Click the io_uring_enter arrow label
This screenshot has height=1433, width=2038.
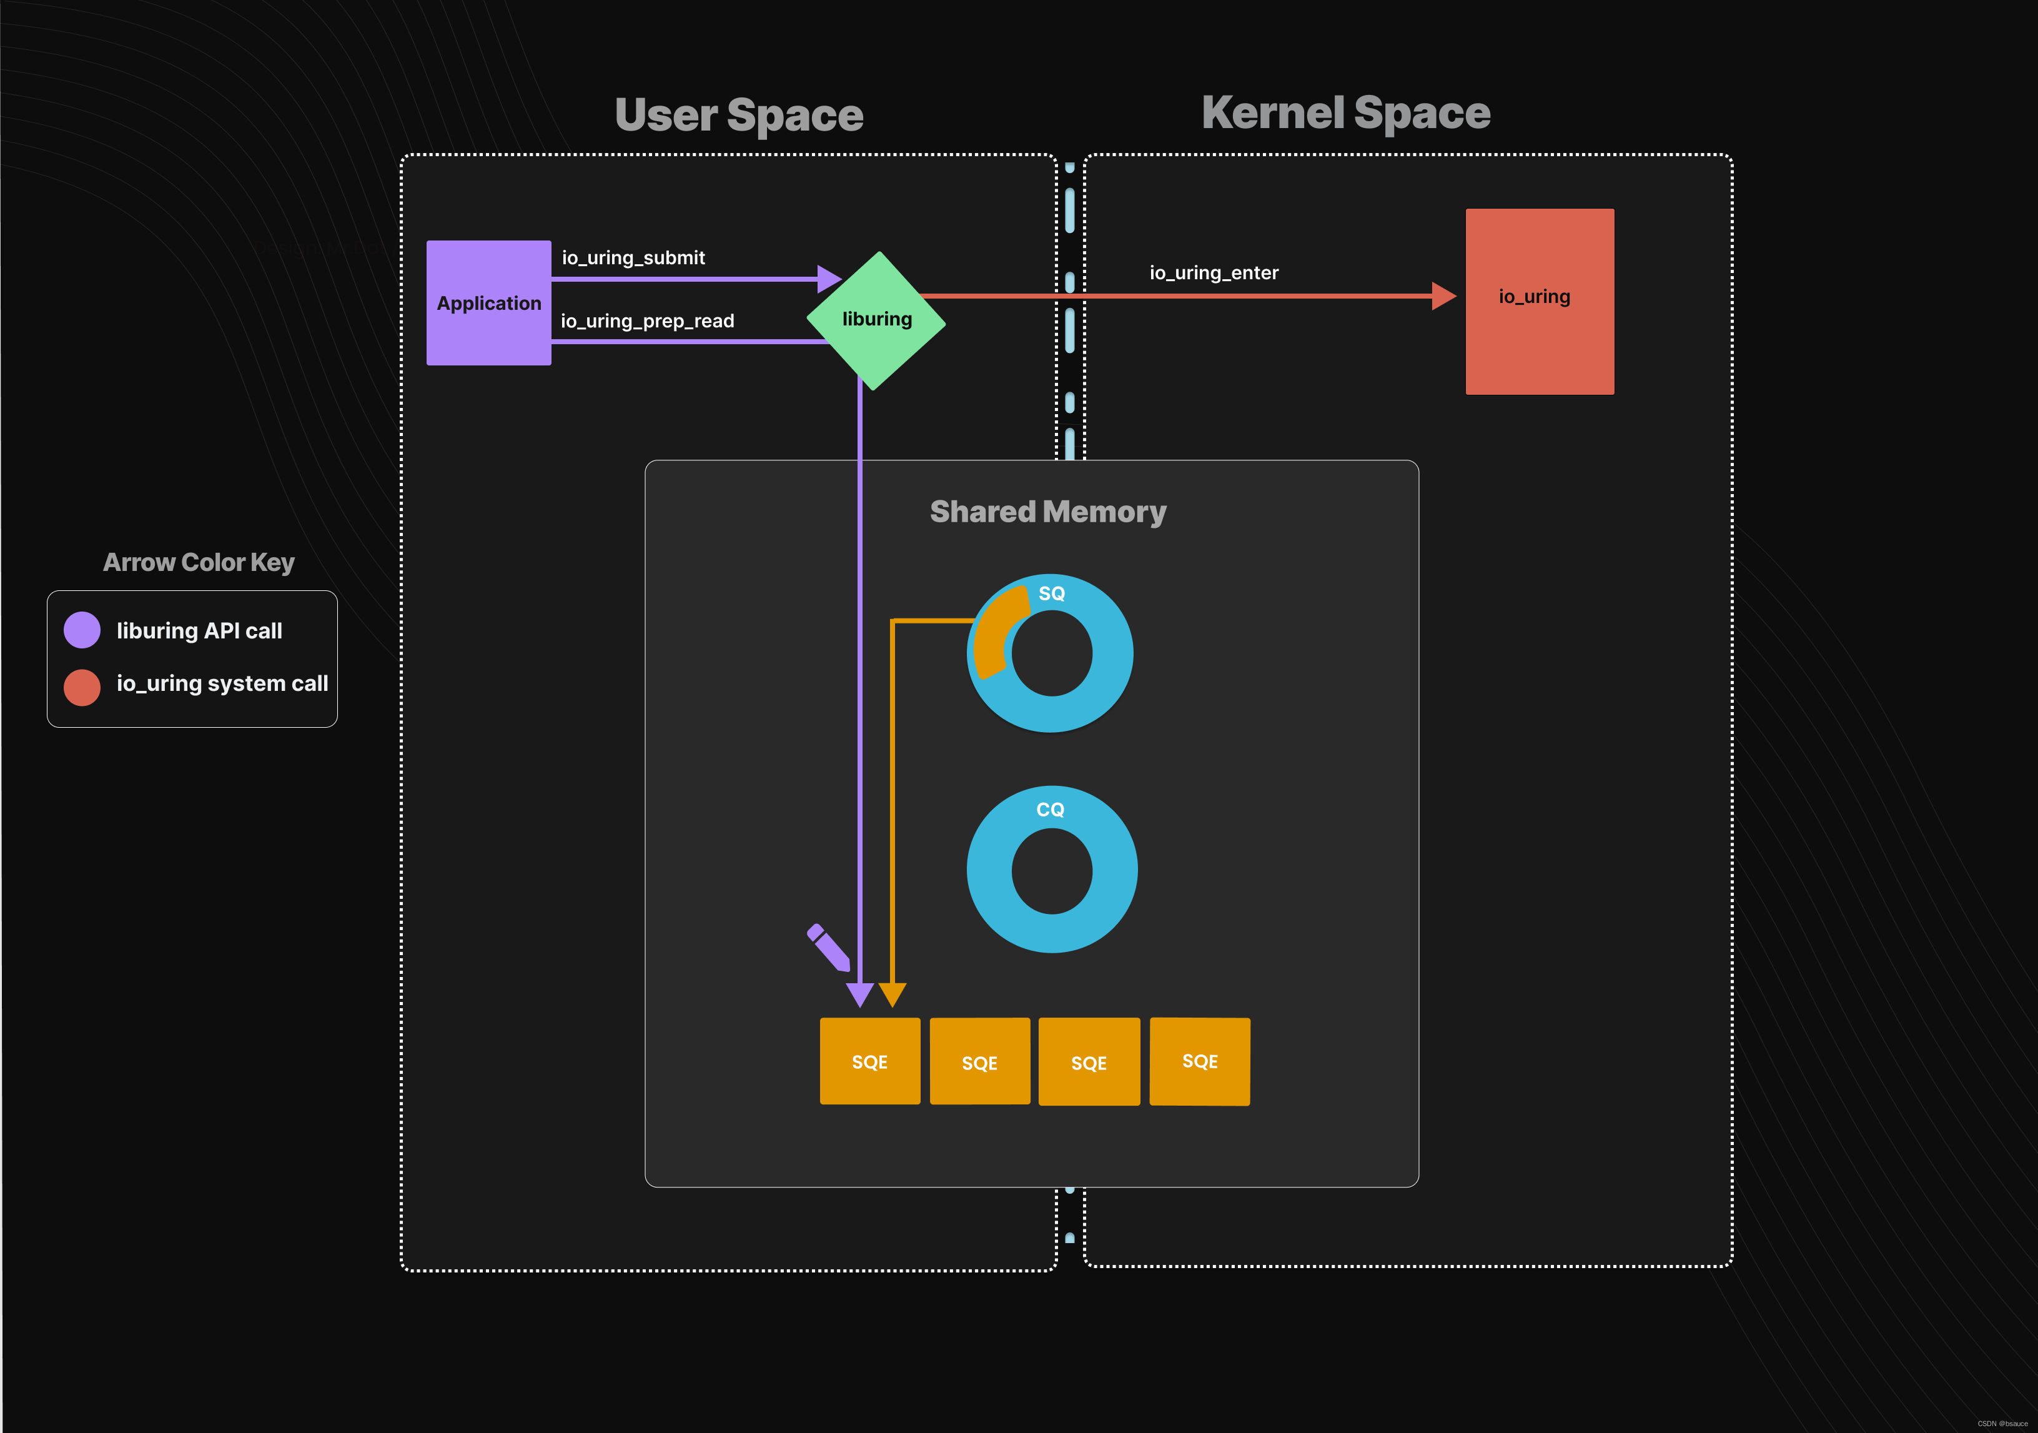click(x=1214, y=272)
